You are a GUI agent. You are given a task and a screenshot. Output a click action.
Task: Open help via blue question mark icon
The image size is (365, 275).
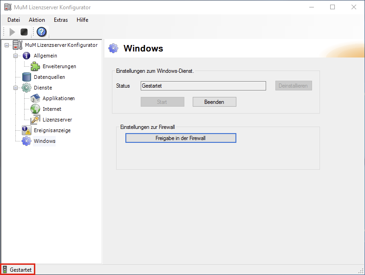42,32
